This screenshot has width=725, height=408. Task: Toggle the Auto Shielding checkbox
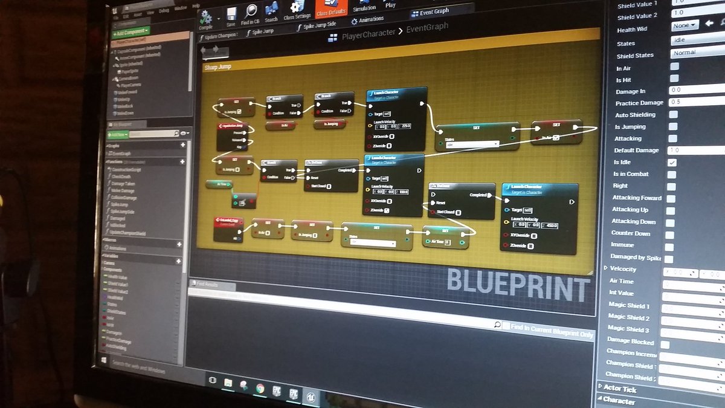coord(673,114)
